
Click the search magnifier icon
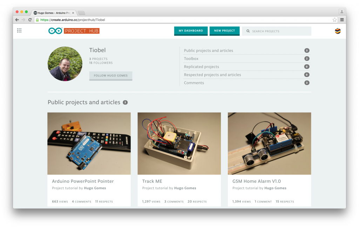(x=248, y=31)
